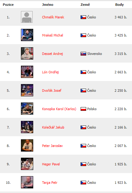Viewport: 132px width, 193px height.
Task: Click the default avatar placeholder of Chmelík Marek
Action: coord(27,17)
